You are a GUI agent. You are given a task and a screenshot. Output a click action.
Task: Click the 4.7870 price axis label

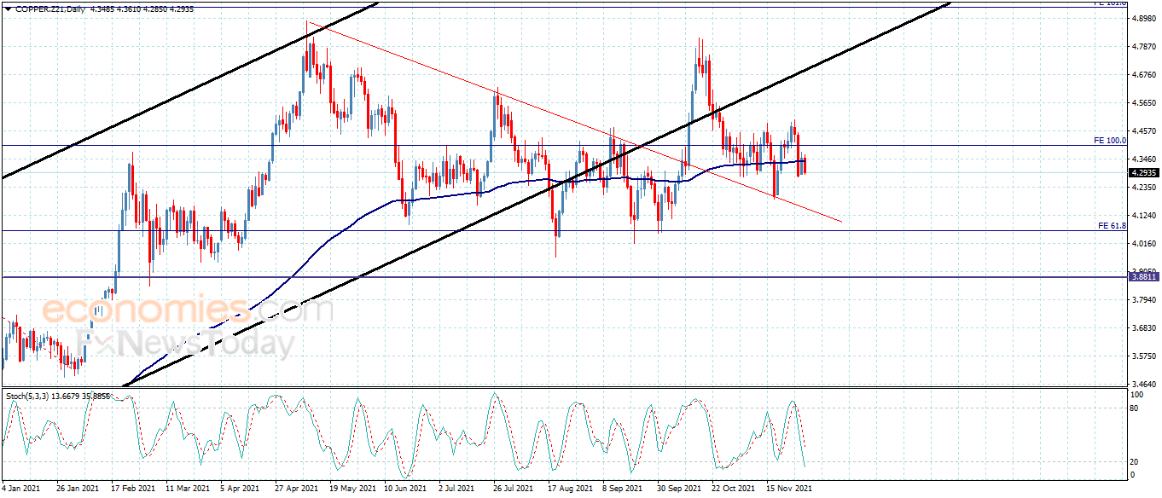(x=1142, y=47)
